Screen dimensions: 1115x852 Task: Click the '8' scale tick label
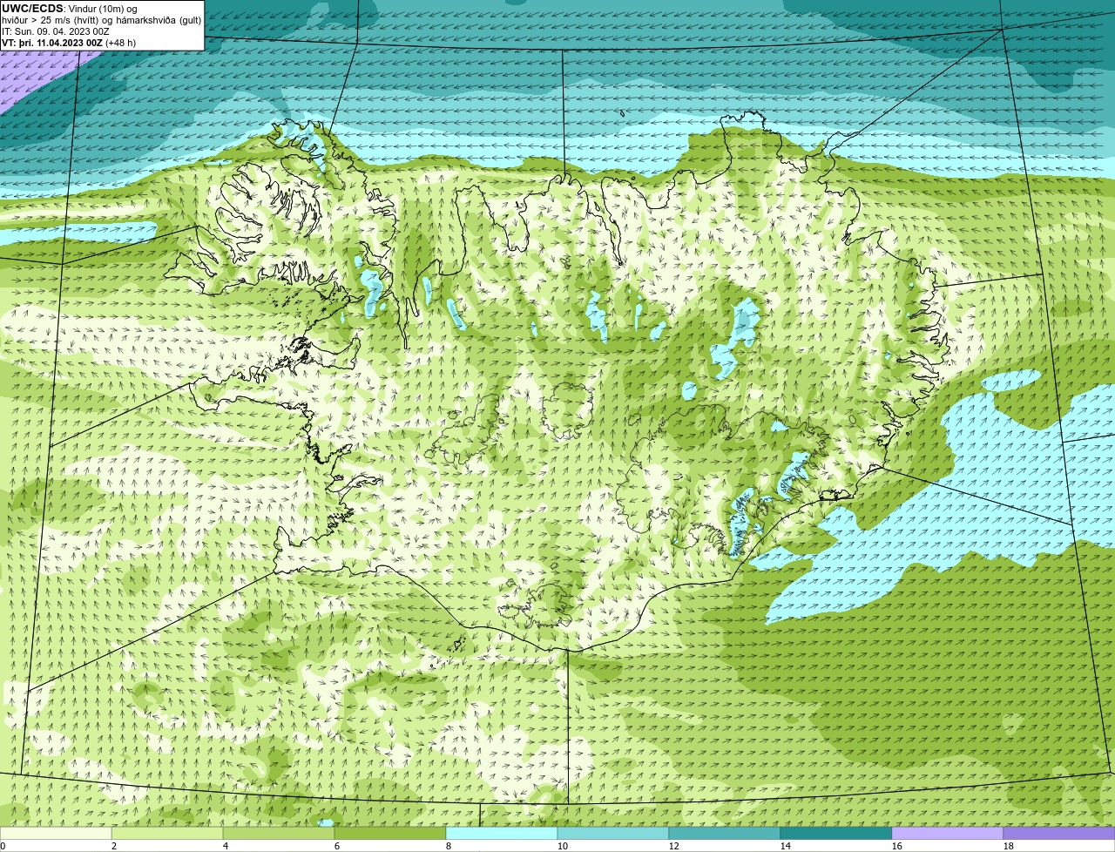(x=449, y=846)
